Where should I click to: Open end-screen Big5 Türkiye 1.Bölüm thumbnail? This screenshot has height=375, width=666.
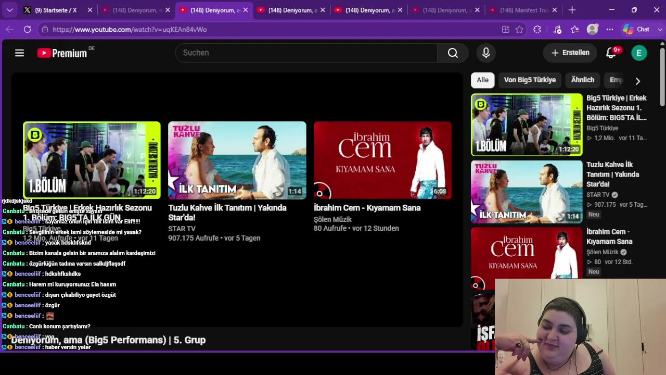92,160
